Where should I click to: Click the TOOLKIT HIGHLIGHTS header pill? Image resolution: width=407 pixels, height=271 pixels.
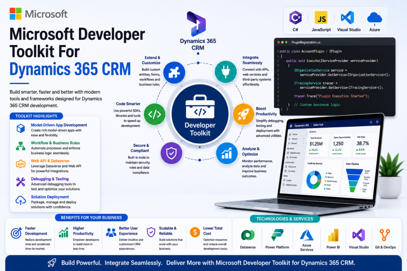[x=36, y=116]
